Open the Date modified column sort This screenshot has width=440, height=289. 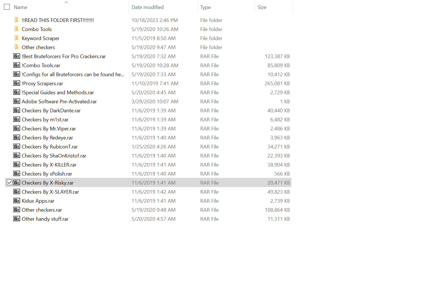[x=147, y=7]
